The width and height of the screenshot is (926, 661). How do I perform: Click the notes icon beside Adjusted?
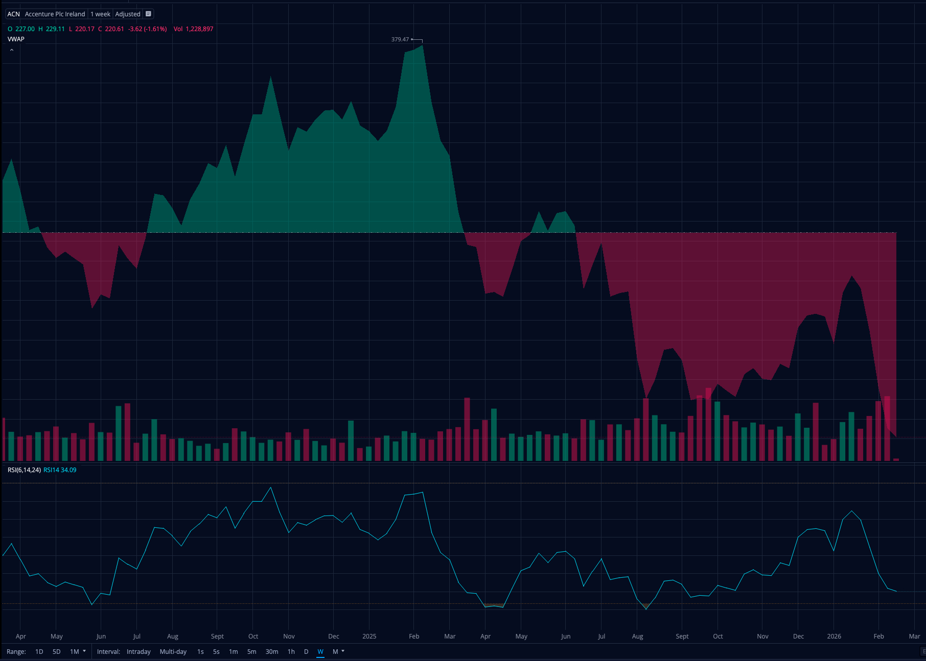148,14
